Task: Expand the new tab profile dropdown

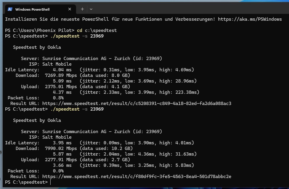Action: (91, 9)
